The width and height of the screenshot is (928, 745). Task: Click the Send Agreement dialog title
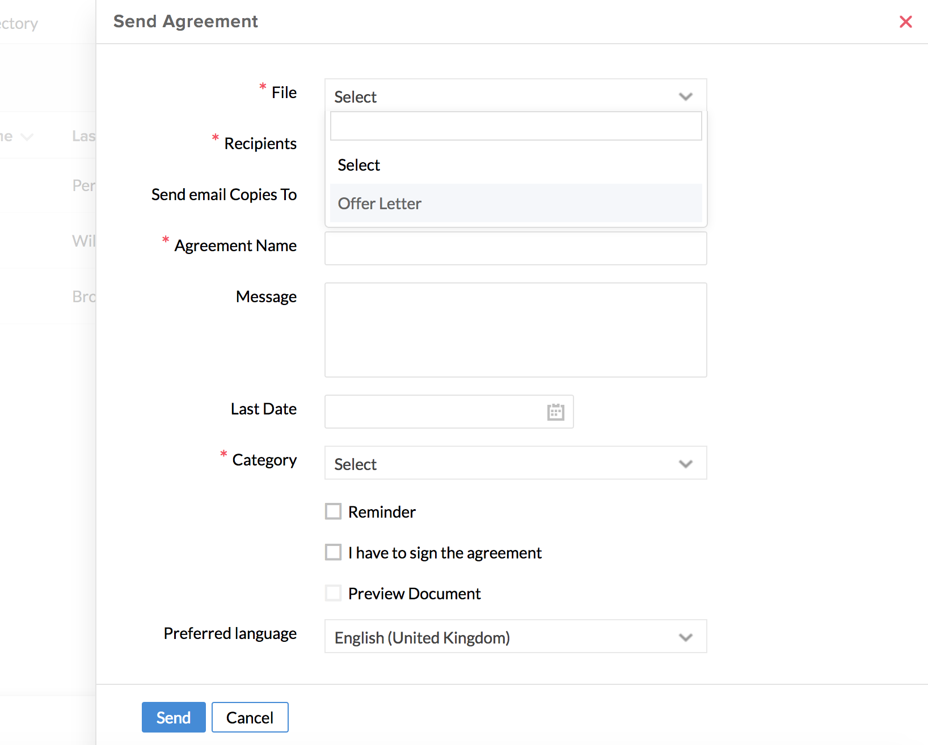[185, 22]
